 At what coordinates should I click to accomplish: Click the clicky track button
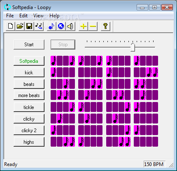pyautogui.click(x=29, y=119)
